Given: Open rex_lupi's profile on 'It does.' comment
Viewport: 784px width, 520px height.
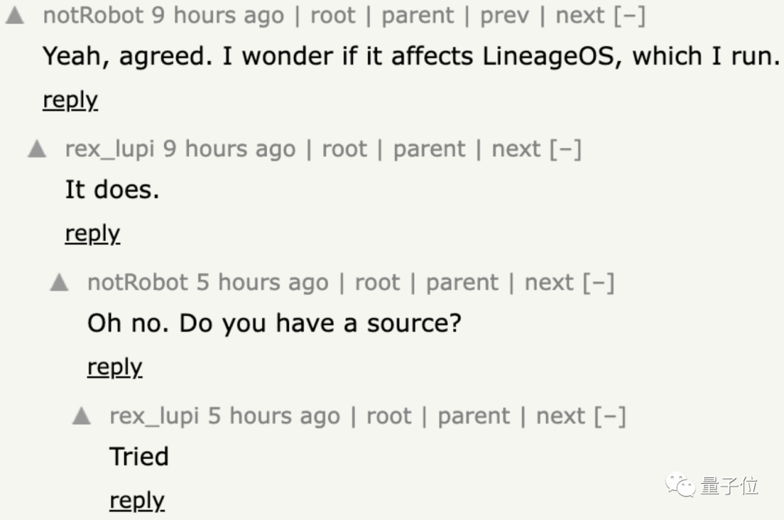Looking at the screenshot, I should (110, 150).
